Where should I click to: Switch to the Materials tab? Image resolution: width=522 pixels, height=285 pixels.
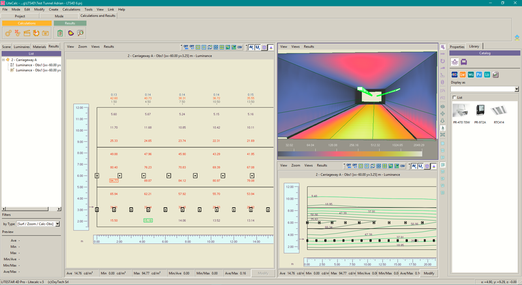pyautogui.click(x=39, y=47)
